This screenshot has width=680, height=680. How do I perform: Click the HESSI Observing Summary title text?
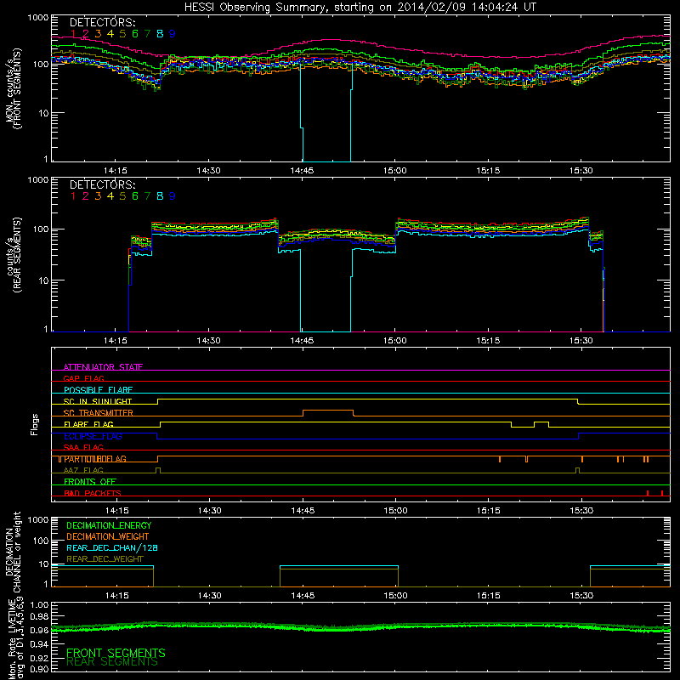pyautogui.click(x=360, y=8)
